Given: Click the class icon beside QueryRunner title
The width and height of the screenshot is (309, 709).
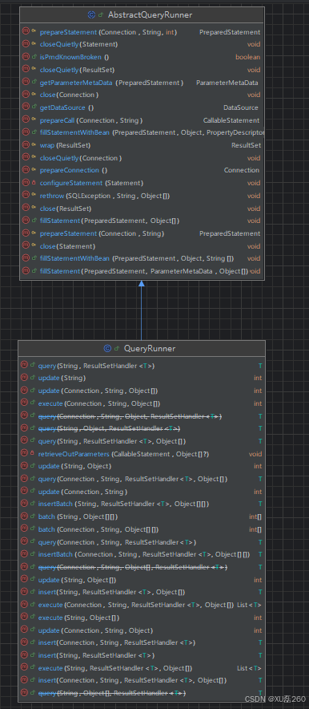Looking at the screenshot, I should 107,349.
